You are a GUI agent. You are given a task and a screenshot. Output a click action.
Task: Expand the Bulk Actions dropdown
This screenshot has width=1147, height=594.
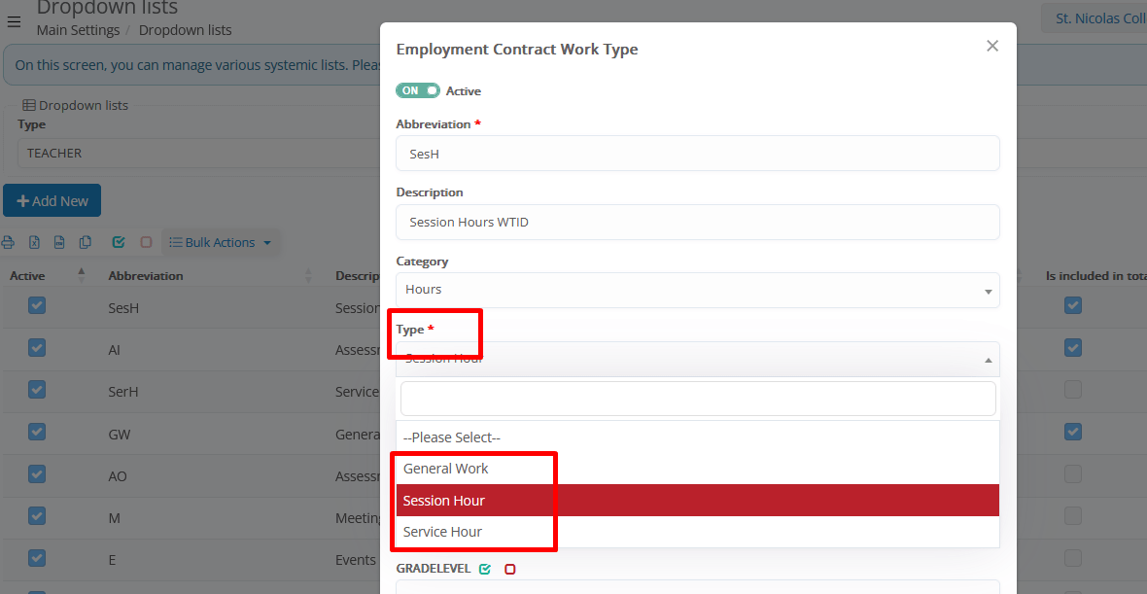pos(221,242)
